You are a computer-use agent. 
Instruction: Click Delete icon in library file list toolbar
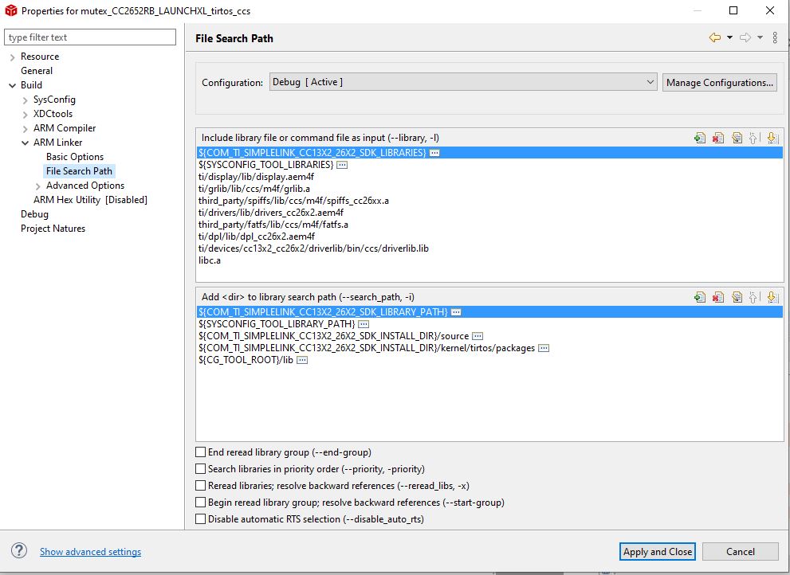tap(718, 138)
